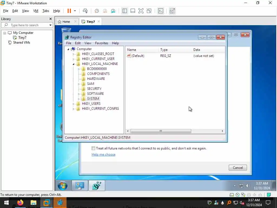This screenshot has width=277, height=208.
Task: Expand the SYSTEM key
Action: click(x=79, y=99)
